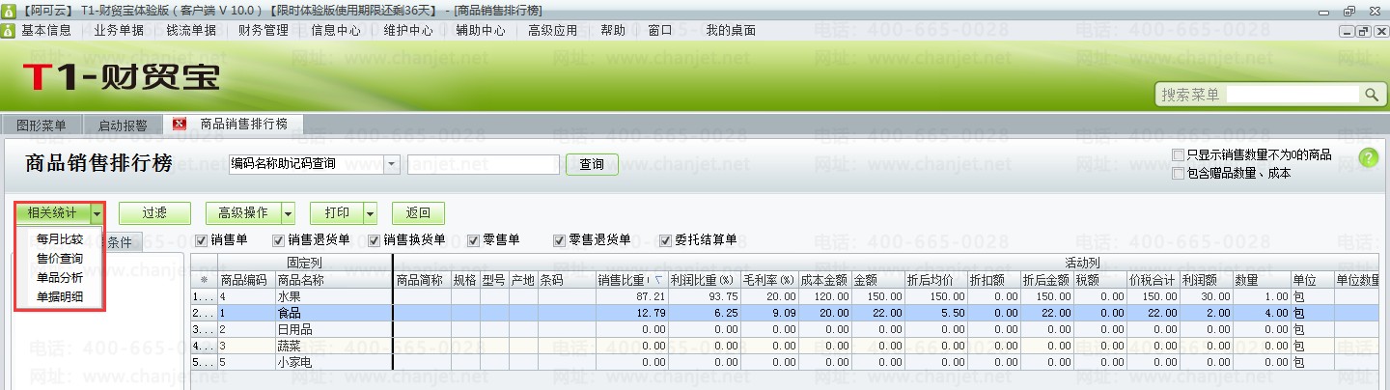Open the 钱流单据 menu
Viewport: 1390px width, 390px height.
[191, 30]
